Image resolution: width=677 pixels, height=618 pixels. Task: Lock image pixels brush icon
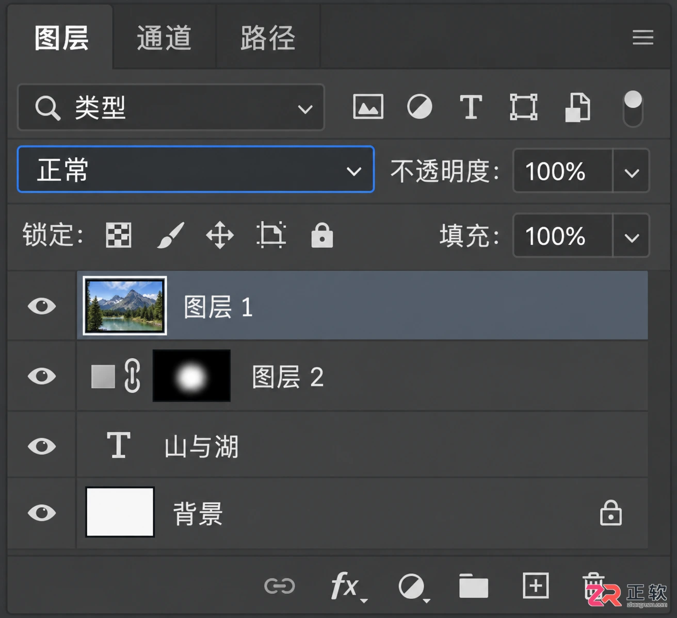click(x=170, y=235)
